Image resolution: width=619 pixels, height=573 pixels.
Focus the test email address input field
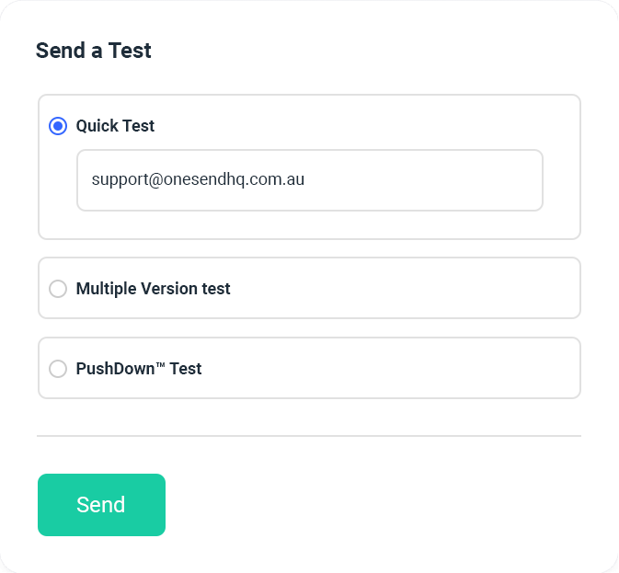309,180
